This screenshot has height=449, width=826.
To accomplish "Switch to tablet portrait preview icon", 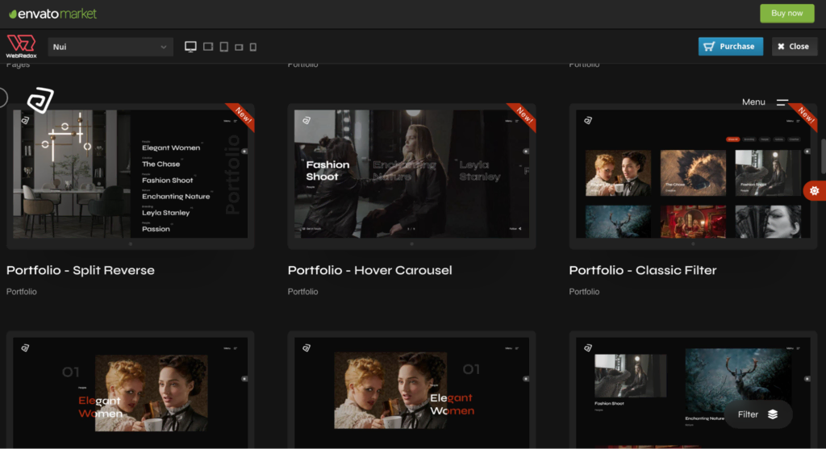I will tap(224, 47).
